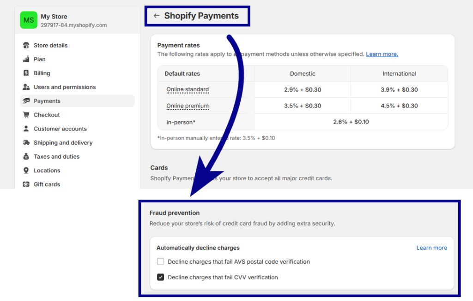Viewport: 473px width, 301px height.
Task: Click the Gift cards icon
Action: point(26,184)
